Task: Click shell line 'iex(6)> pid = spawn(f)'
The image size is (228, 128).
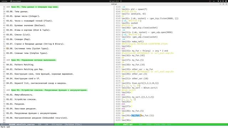Action: 134,9
